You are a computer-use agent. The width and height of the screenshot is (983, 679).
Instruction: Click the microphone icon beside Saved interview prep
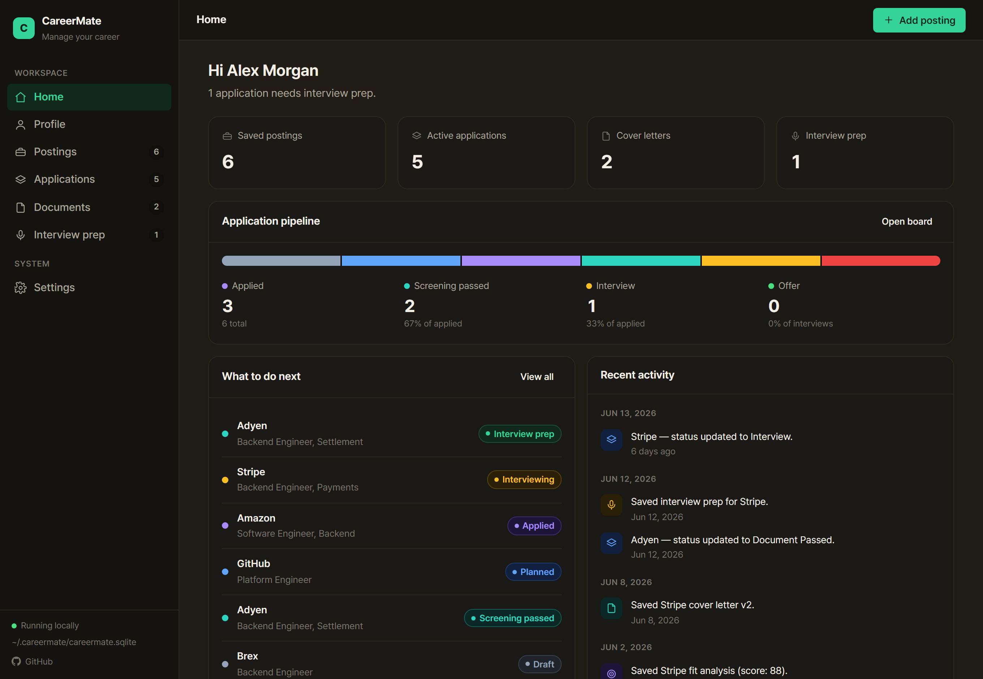pos(611,505)
